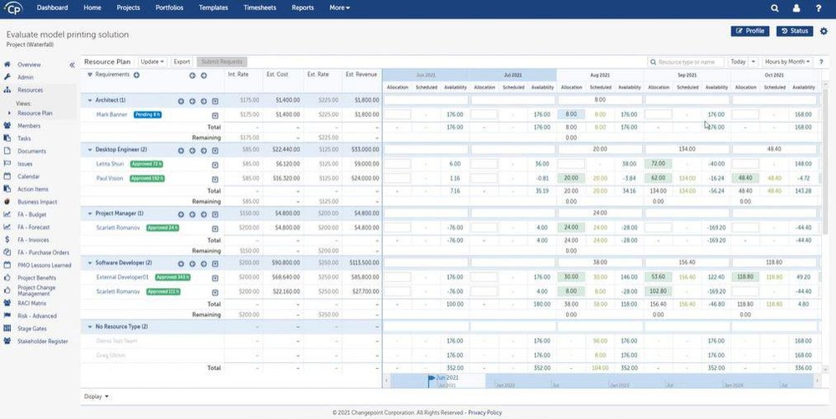Image resolution: width=836 pixels, height=419 pixels.
Task: Open Stage Gates in the sidebar
Action: tap(32, 329)
